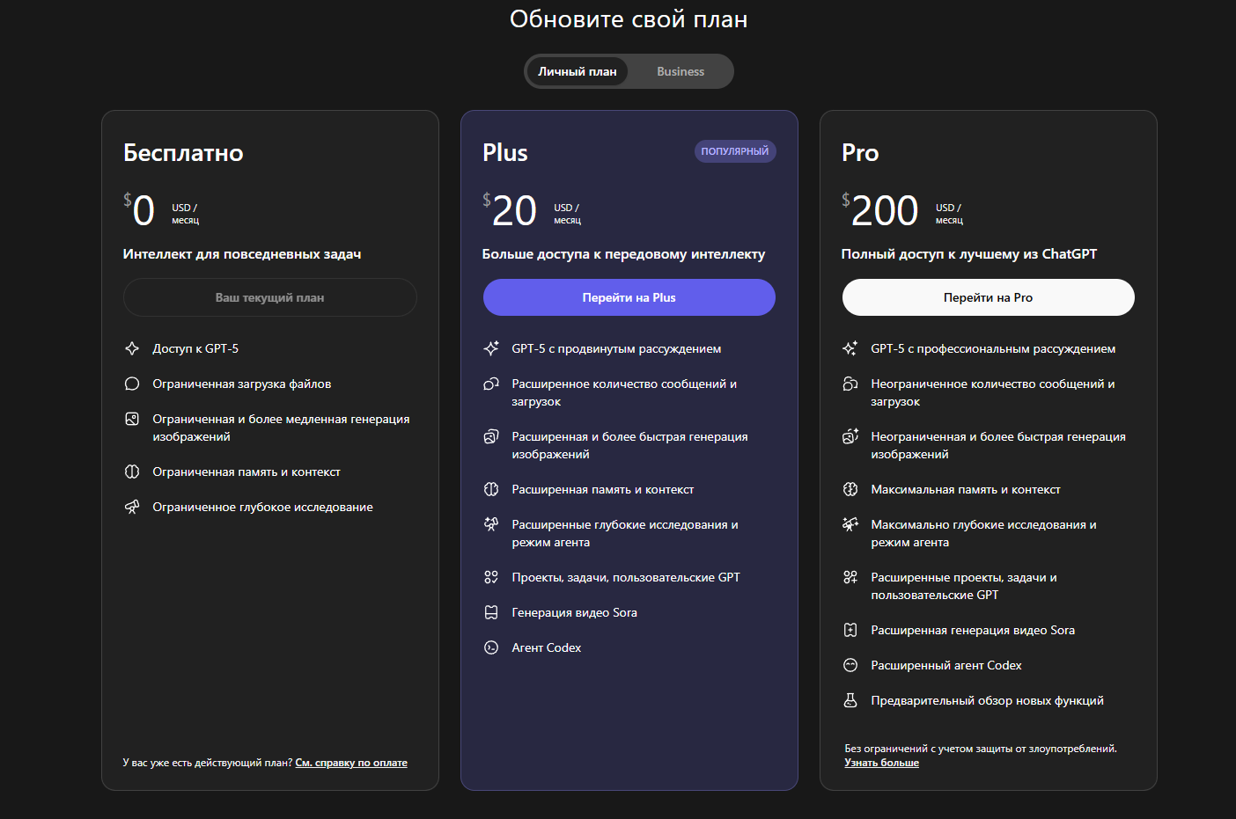Click the Sora video icon in Plus plan
This screenshot has width=1236, height=819.
coord(491,612)
